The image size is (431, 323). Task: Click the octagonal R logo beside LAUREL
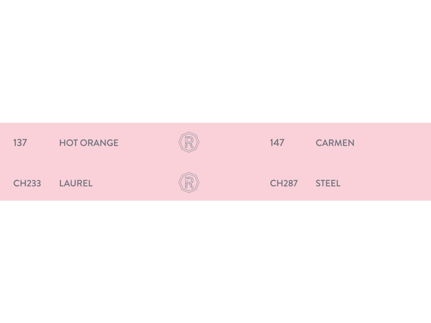pos(189,183)
